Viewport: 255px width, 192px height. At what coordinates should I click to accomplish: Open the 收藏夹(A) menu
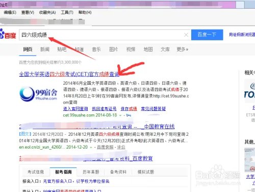coord(47,12)
